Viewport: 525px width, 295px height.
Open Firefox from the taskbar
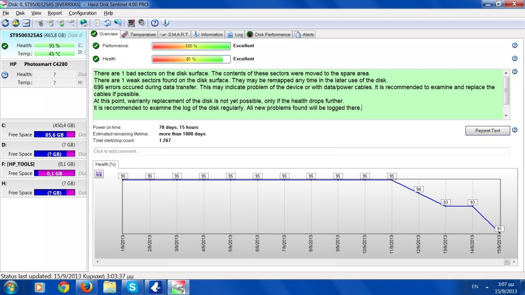tap(86, 287)
